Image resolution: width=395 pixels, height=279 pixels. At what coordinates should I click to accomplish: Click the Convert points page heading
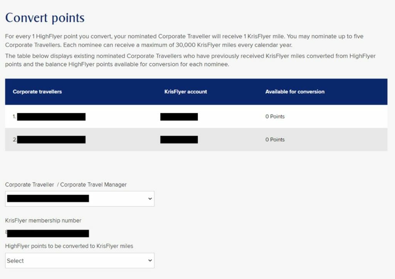pyautogui.click(x=44, y=17)
